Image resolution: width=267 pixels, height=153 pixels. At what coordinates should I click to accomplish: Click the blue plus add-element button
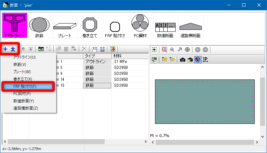tap(5, 49)
